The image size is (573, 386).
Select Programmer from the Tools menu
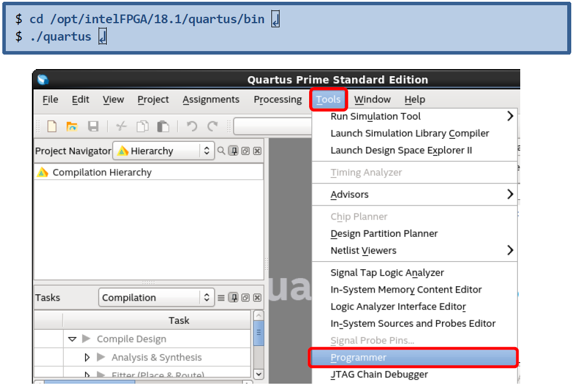coord(358,358)
